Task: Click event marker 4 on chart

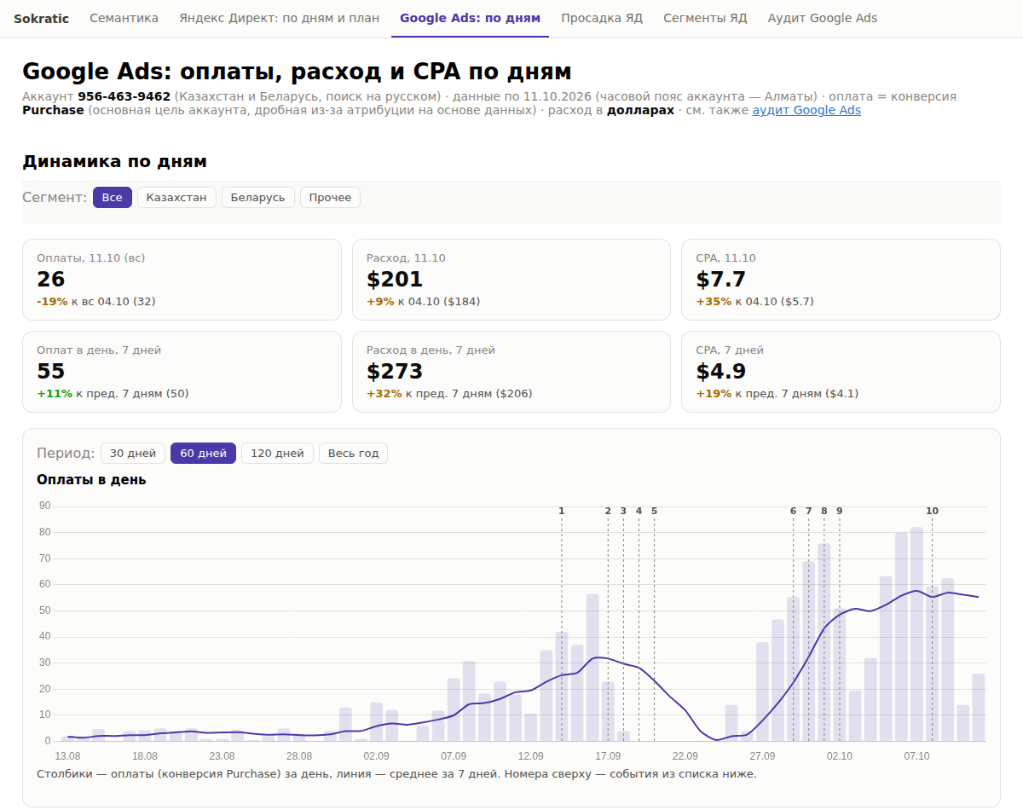Action: click(x=639, y=511)
